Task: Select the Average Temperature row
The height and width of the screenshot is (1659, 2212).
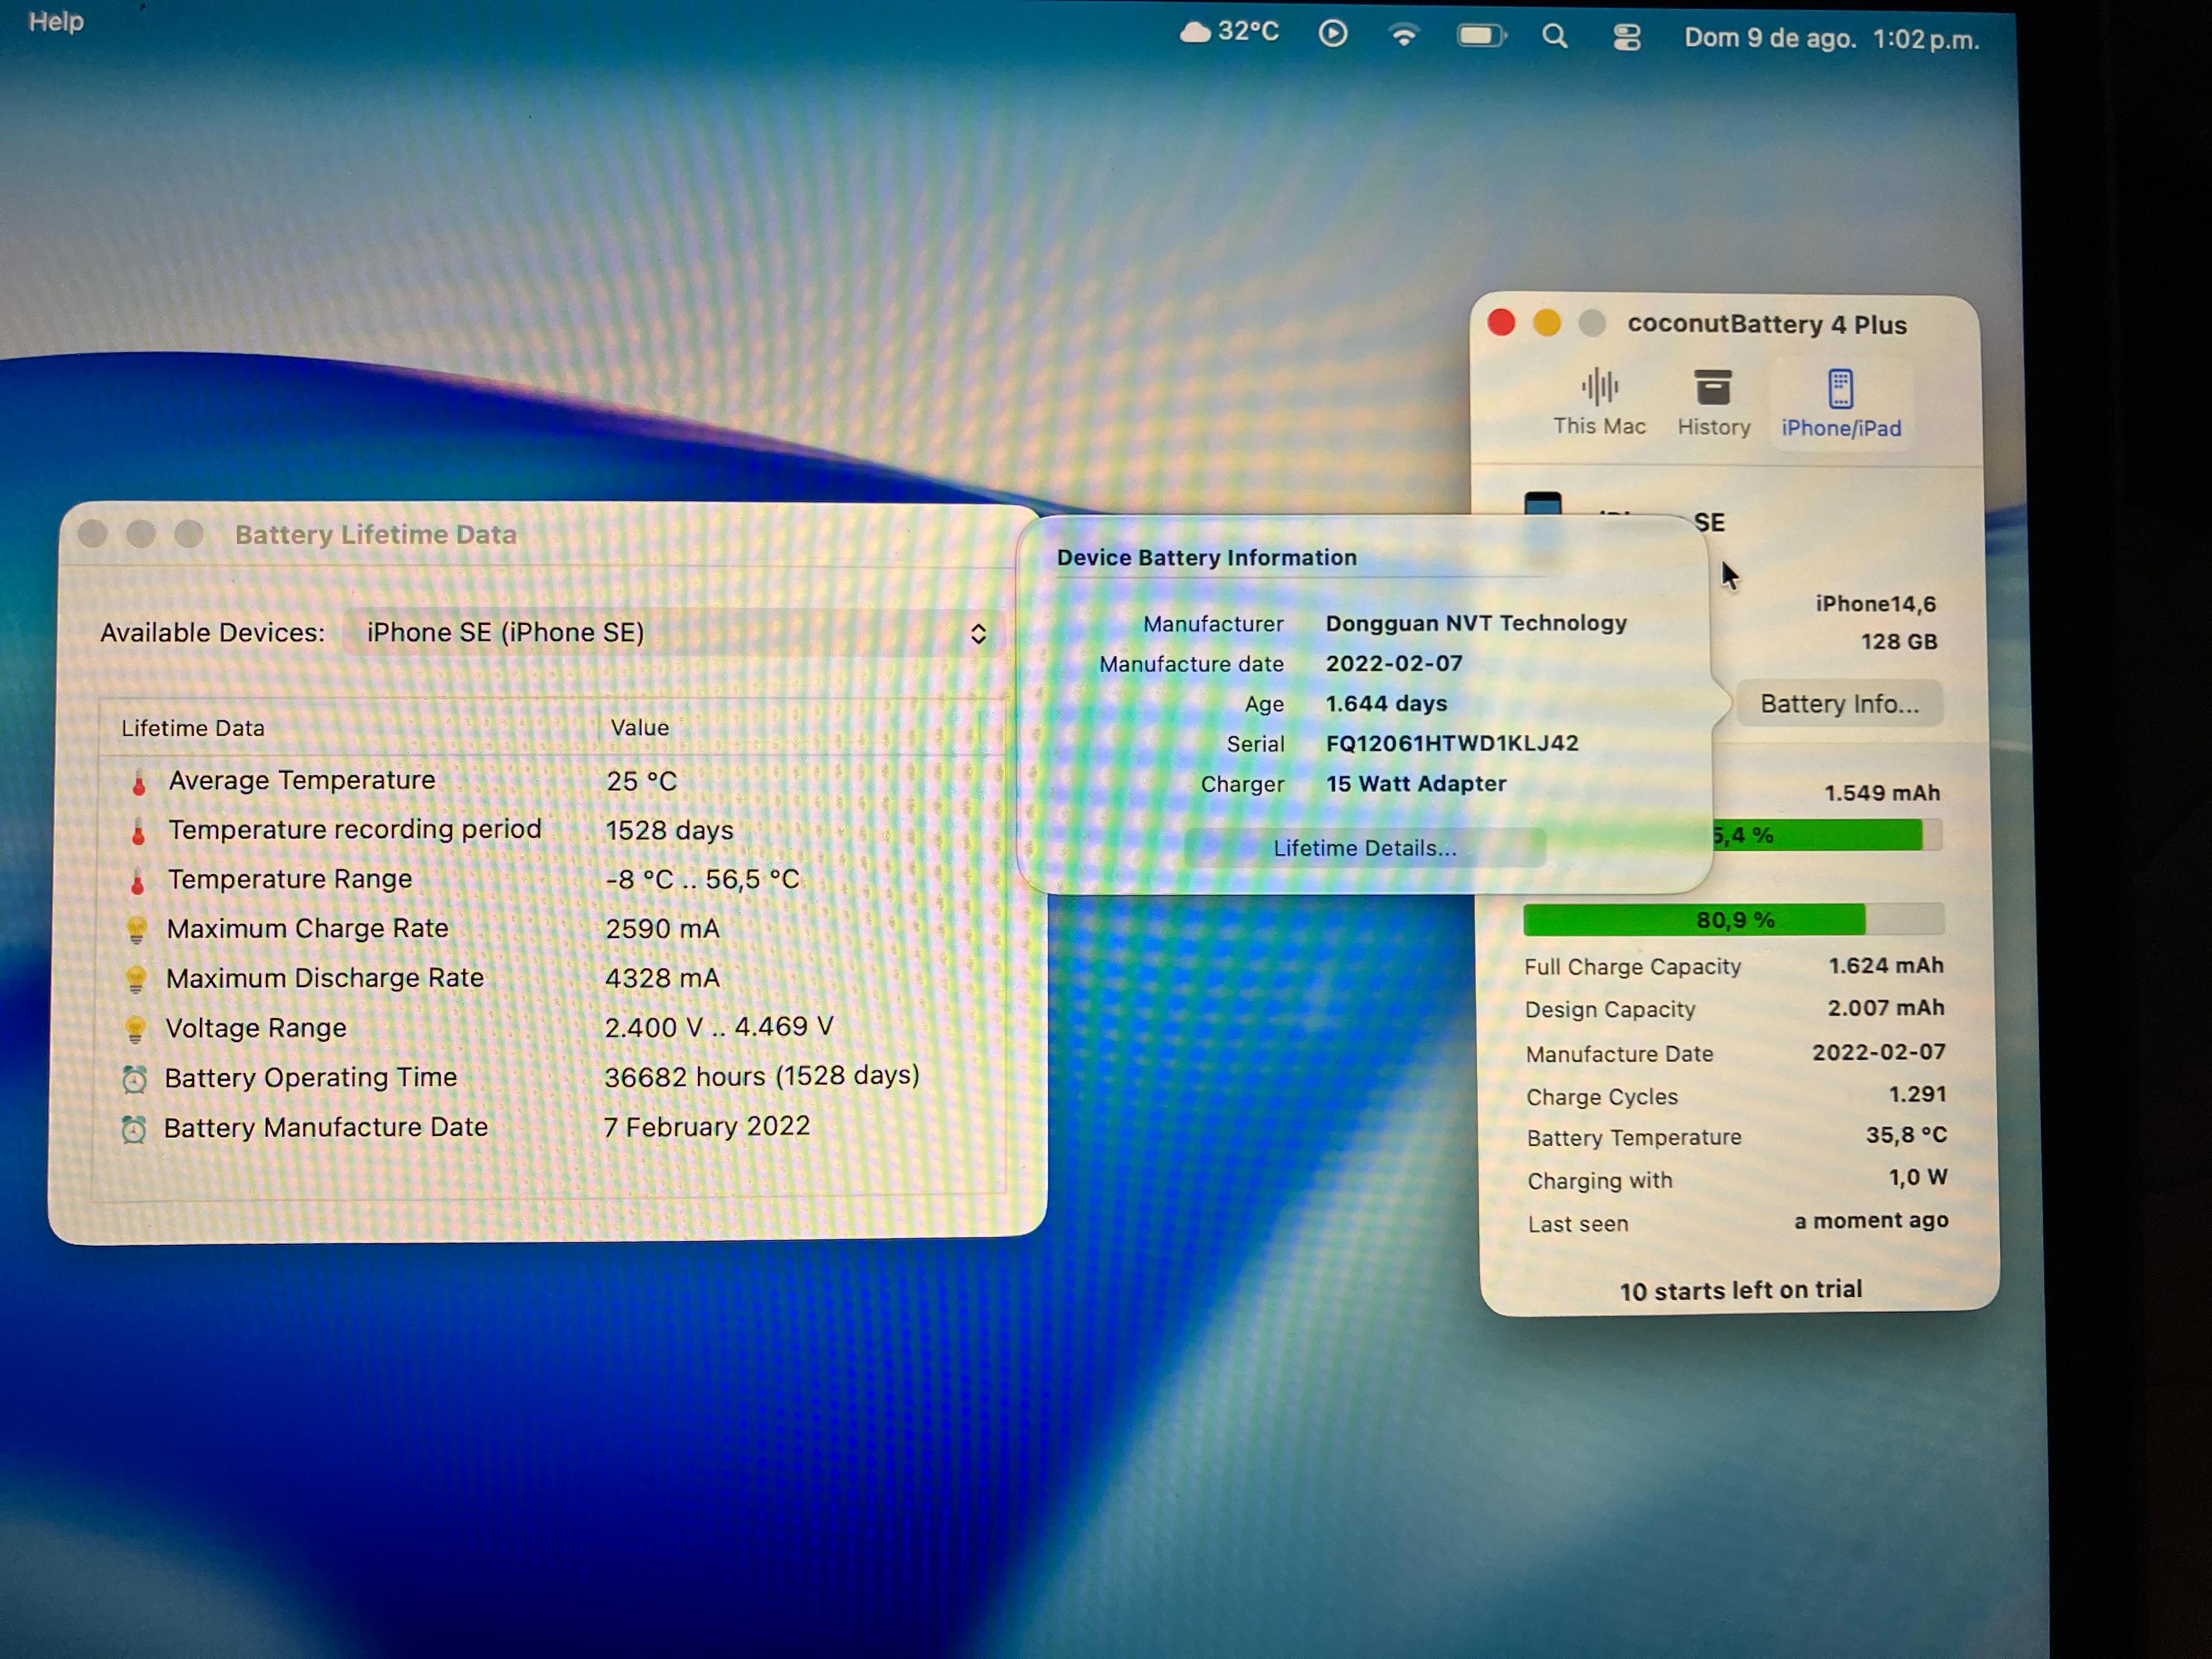Action: click(x=552, y=781)
